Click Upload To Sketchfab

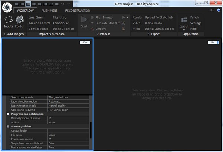click(159, 17)
